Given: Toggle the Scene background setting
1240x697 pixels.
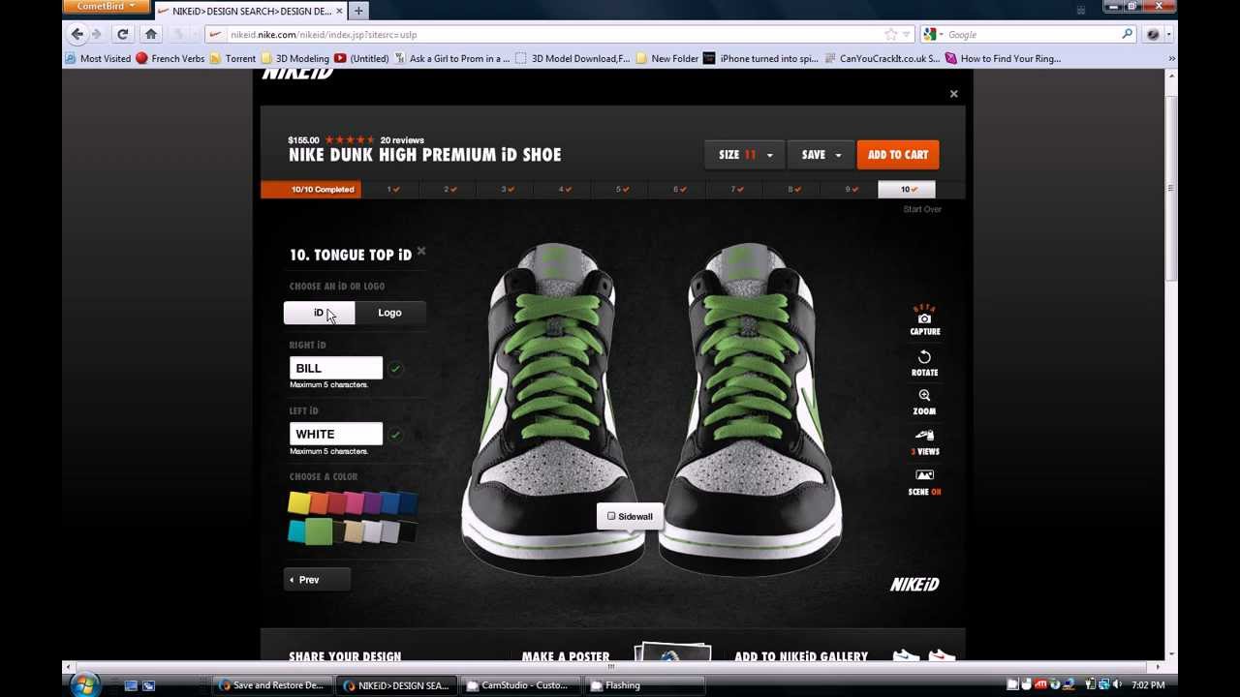Looking at the screenshot, I should (924, 482).
